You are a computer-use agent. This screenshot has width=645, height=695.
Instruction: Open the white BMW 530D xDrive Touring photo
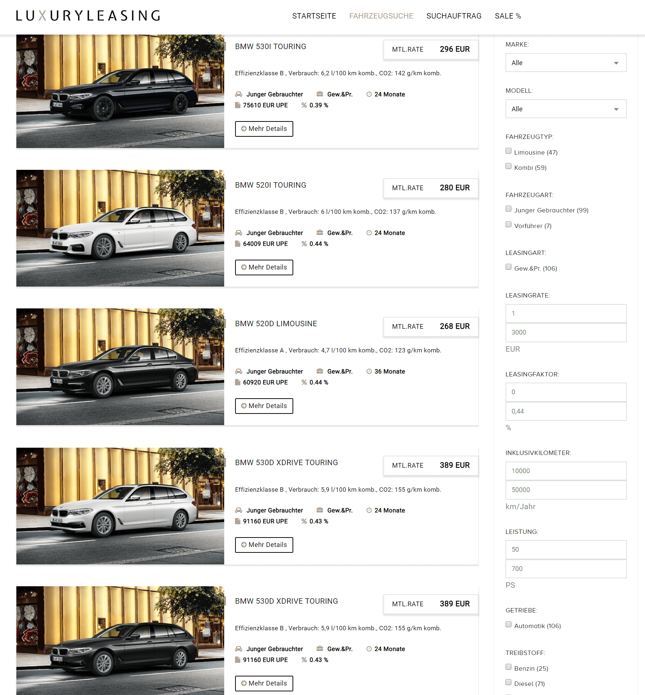[x=120, y=506]
